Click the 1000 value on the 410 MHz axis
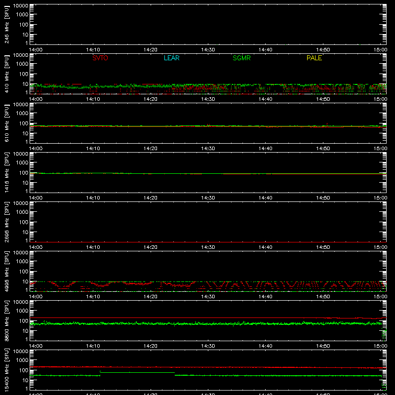 pyautogui.click(x=22, y=64)
